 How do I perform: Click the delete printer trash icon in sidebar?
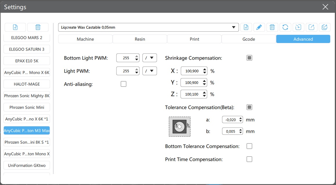point(38,27)
